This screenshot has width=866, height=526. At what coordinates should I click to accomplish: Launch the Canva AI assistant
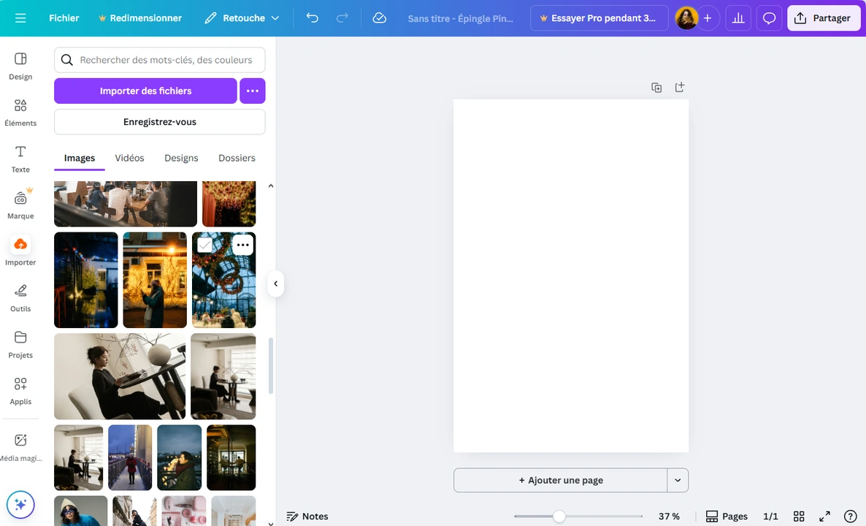point(20,504)
